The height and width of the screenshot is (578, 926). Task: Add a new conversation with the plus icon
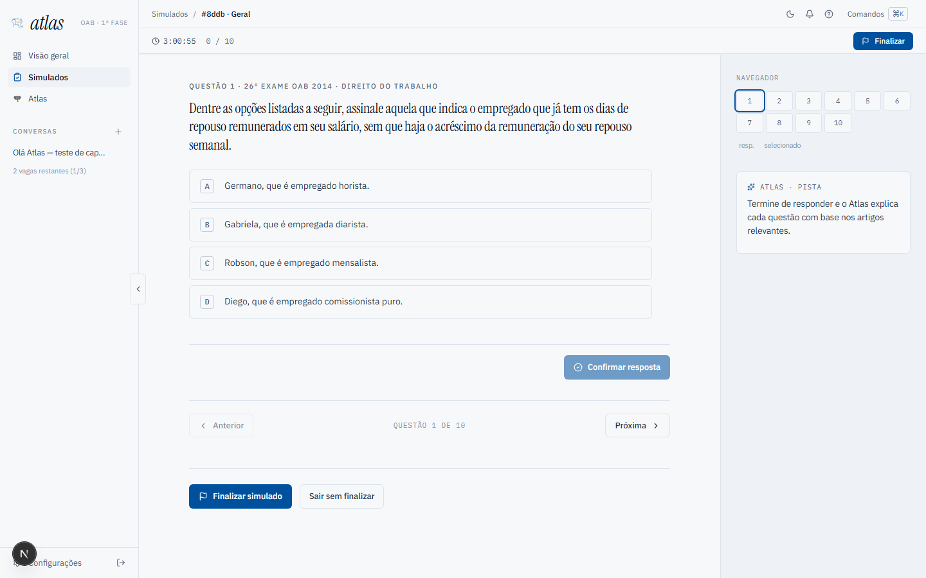pos(118,132)
